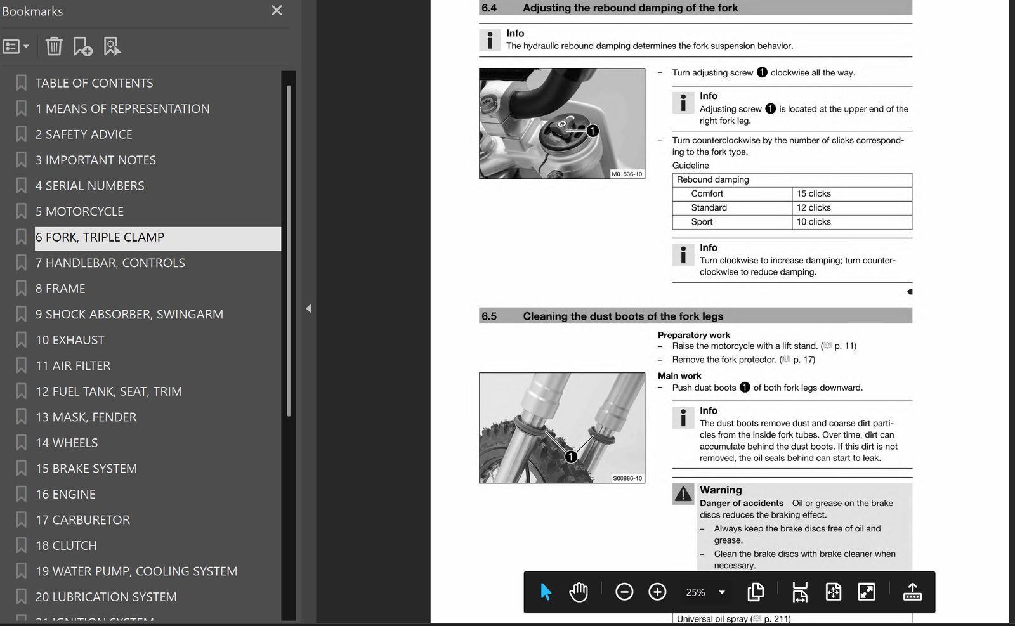Open TABLE OF CONTENTS bookmark
1015x626 pixels.
point(94,83)
